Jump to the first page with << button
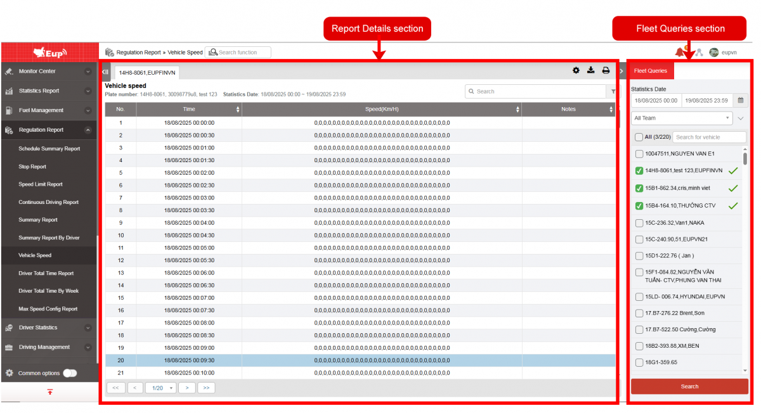 pos(115,388)
